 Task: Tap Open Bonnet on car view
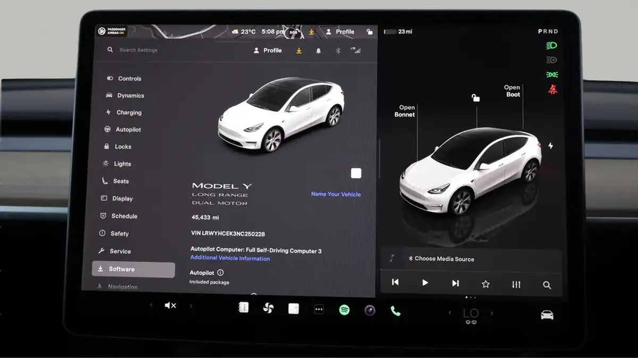click(405, 111)
